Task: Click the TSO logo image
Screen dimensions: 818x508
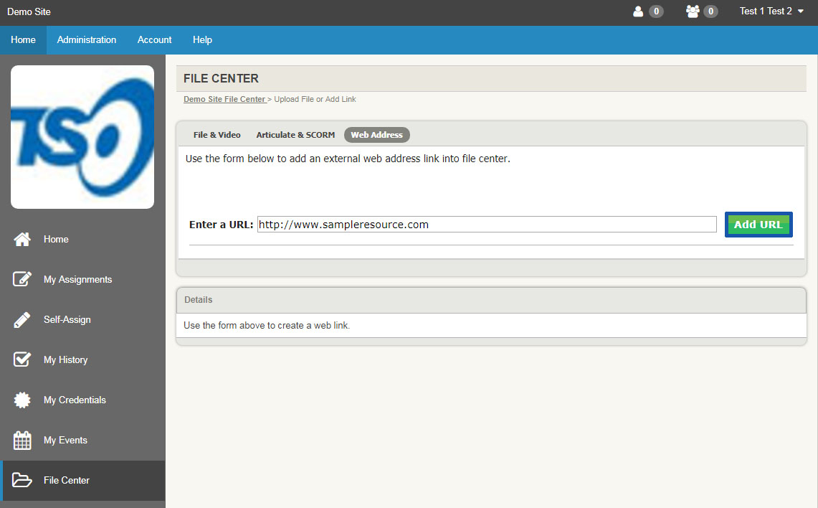Action: [82, 137]
